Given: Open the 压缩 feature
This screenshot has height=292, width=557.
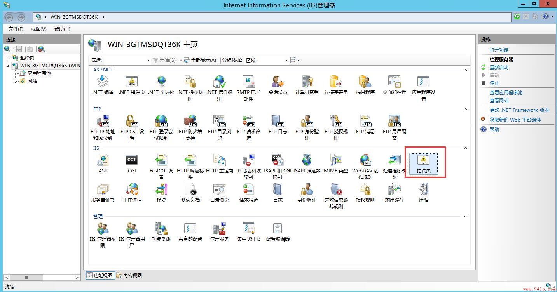Looking at the screenshot, I should tap(423, 193).
